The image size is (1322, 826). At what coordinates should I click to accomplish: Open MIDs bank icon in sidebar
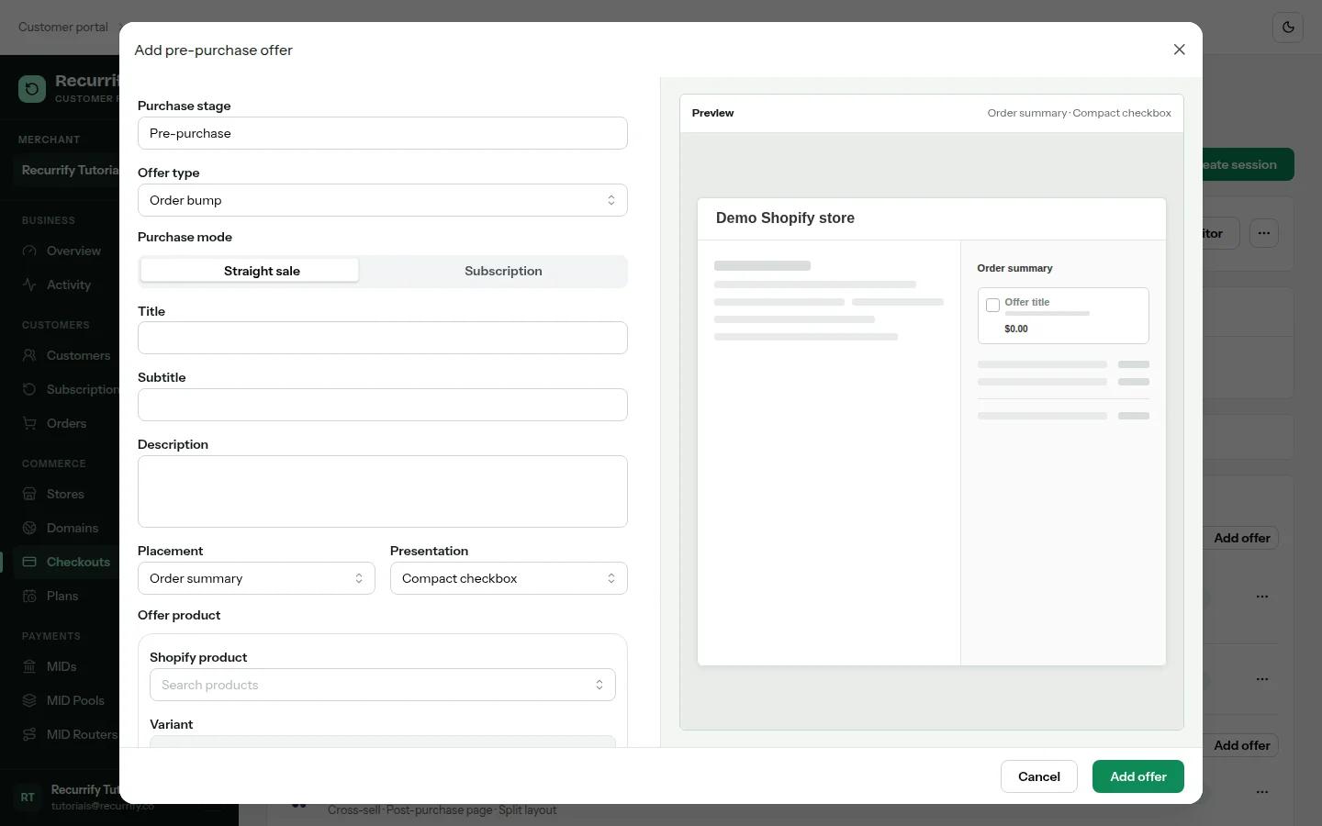click(x=29, y=666)
